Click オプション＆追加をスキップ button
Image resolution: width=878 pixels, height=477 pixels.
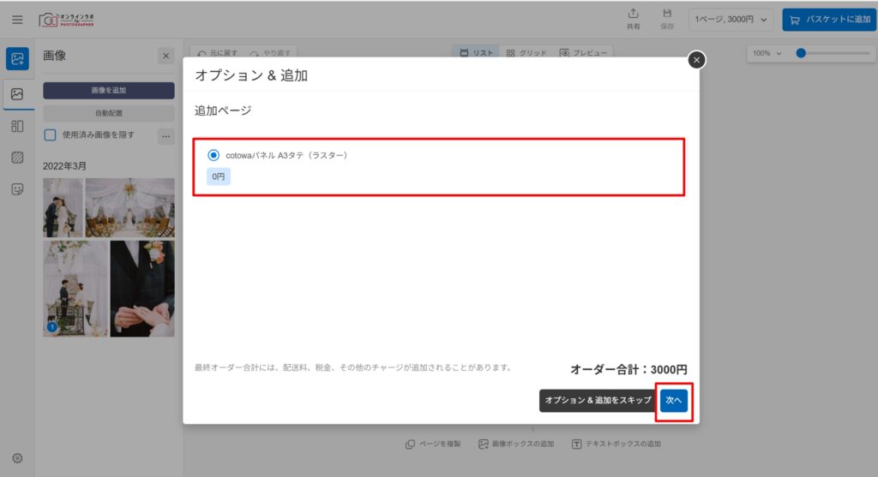[x=598, y=400]
